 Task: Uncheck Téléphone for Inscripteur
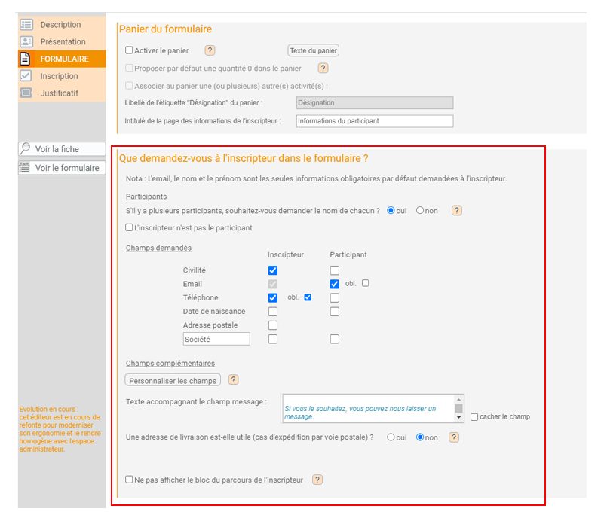point(273,298)
